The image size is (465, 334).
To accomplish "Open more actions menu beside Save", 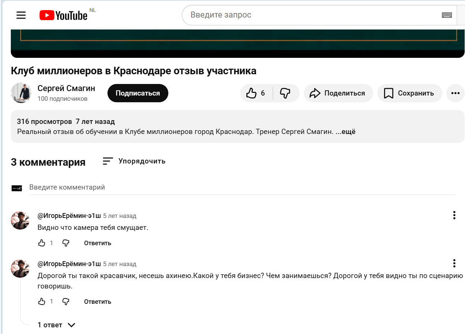I will [455, 93].
